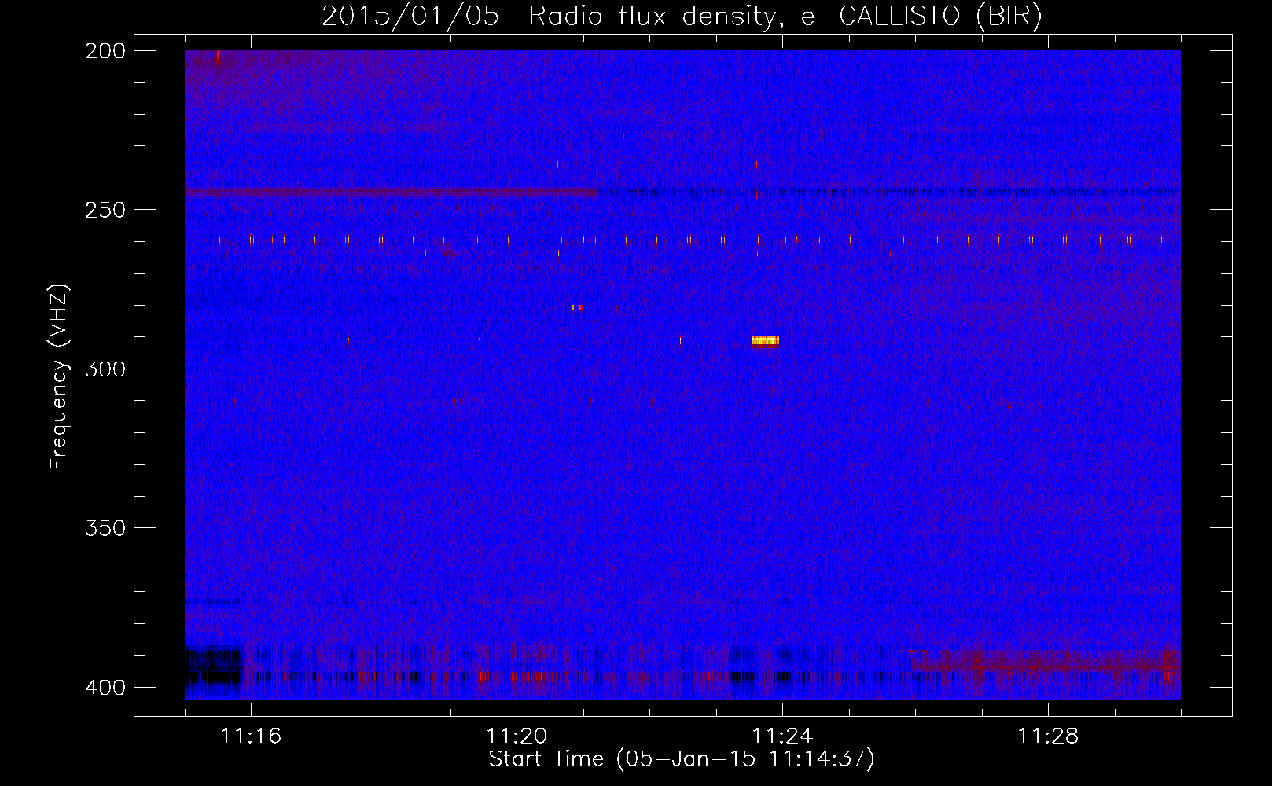Click the 11:20 time tick label
1272x786 pixels.
(x=517, y=736)
